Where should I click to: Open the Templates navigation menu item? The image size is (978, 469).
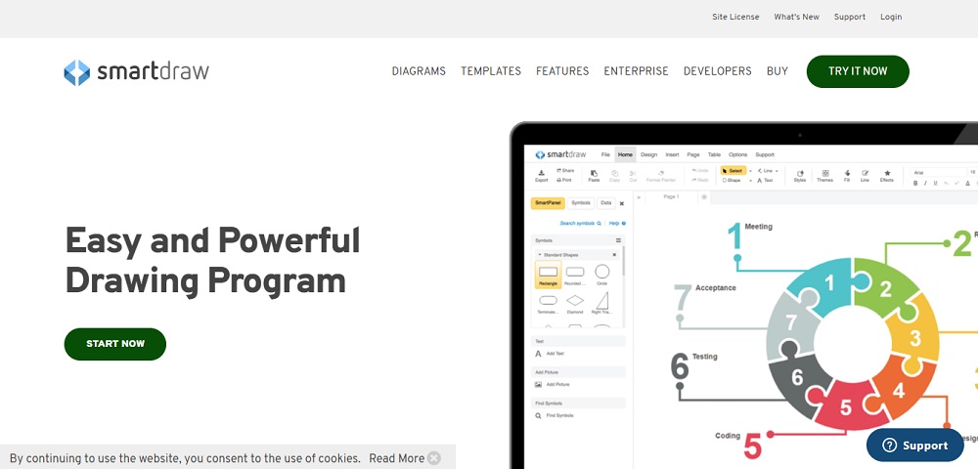coord(491,71)
